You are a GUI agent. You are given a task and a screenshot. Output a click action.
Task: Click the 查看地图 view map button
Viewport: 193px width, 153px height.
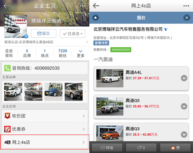(x=101, y=43)
